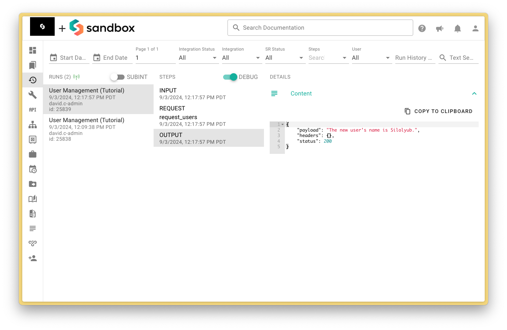
Task: Open the Integration Status dropdown
Action: pyautogui.click(x=197, y=58)
